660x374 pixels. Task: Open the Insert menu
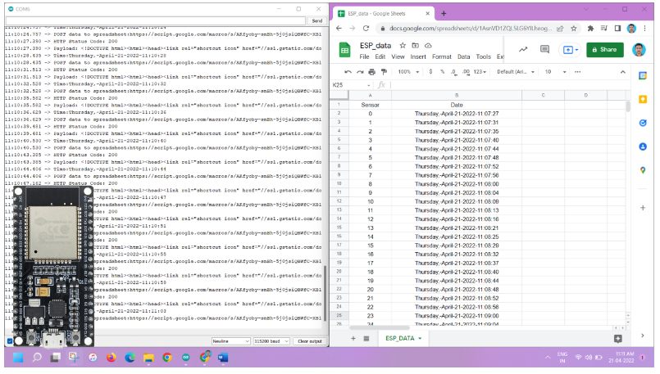point(418,56)
